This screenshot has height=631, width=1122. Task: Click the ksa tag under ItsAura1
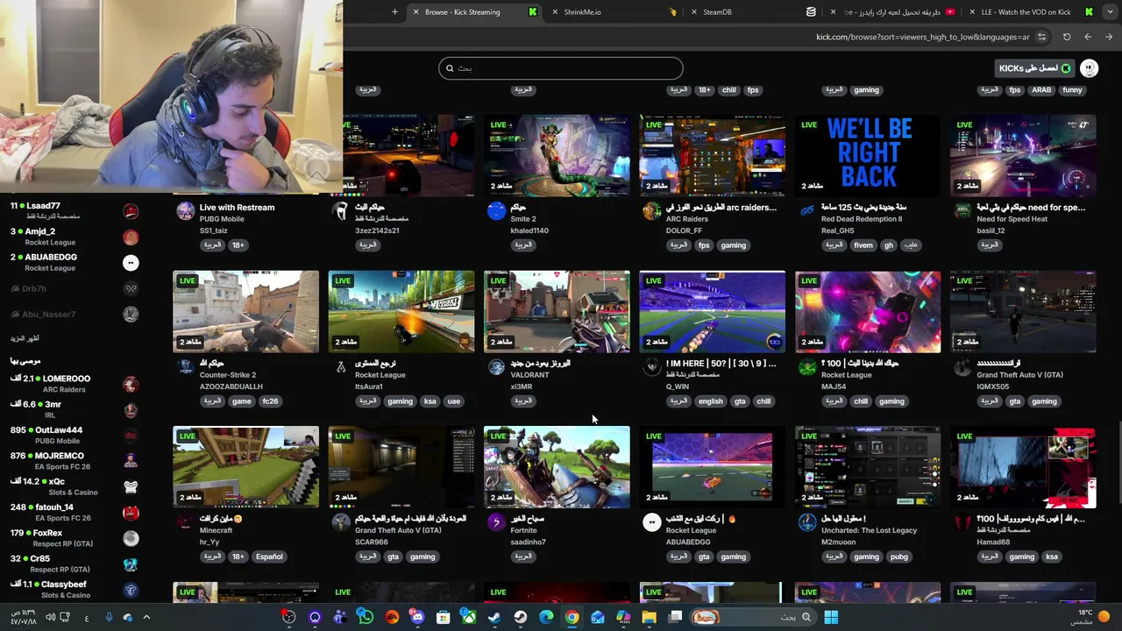430,401
